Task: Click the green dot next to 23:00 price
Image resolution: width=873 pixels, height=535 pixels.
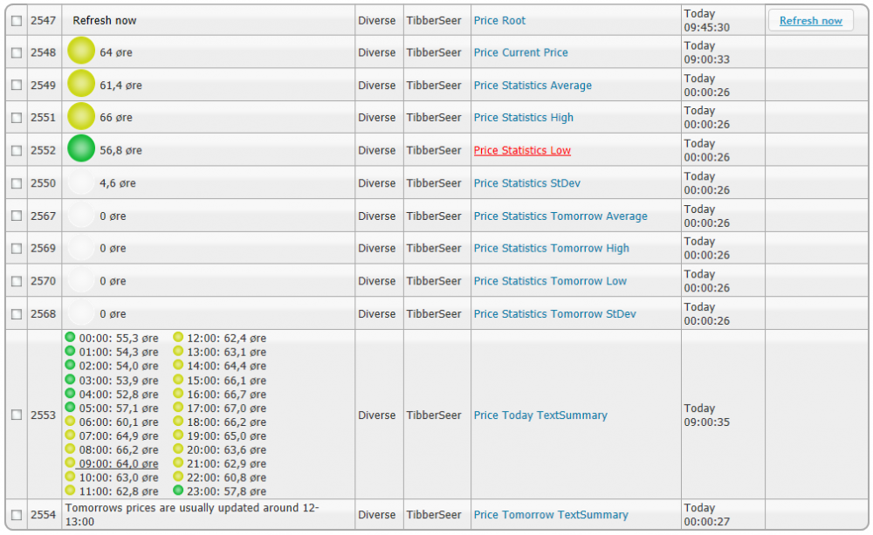Action: pos(178,491)
